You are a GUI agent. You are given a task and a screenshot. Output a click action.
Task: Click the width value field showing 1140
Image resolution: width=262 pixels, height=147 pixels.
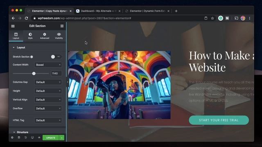(56, 73)
